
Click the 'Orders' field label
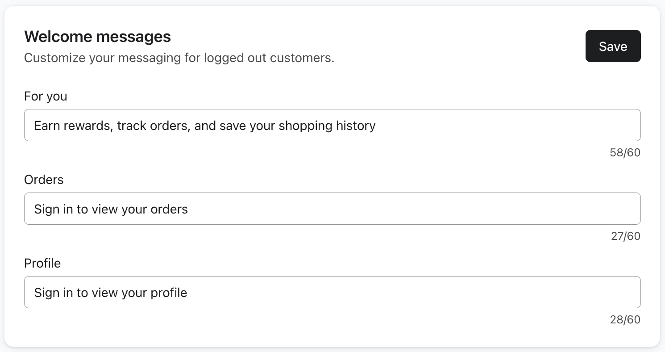point(44,180)
